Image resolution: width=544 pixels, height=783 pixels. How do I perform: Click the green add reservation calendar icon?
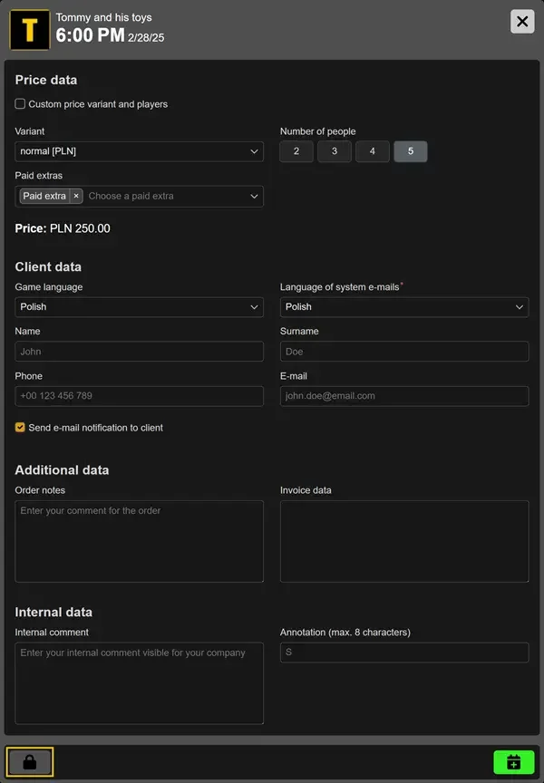[513, 762]
